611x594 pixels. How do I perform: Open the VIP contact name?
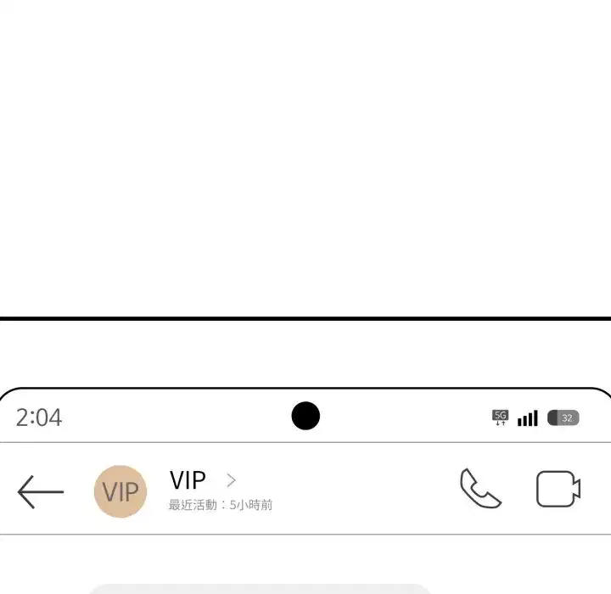pos(188,479)
